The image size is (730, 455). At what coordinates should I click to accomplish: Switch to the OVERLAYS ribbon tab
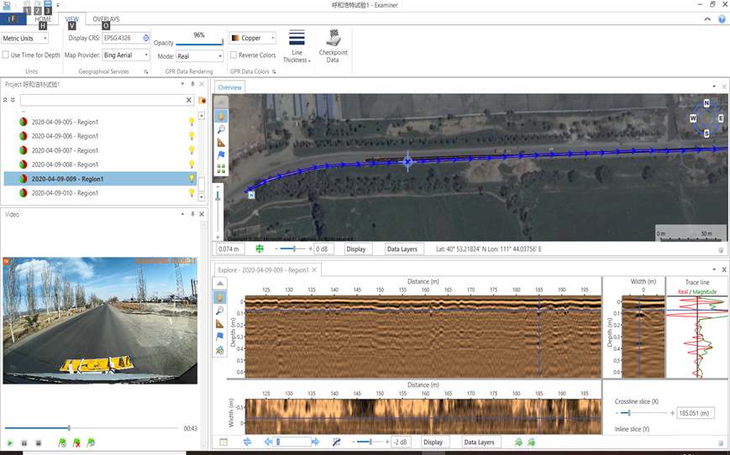tap(106, 18)
